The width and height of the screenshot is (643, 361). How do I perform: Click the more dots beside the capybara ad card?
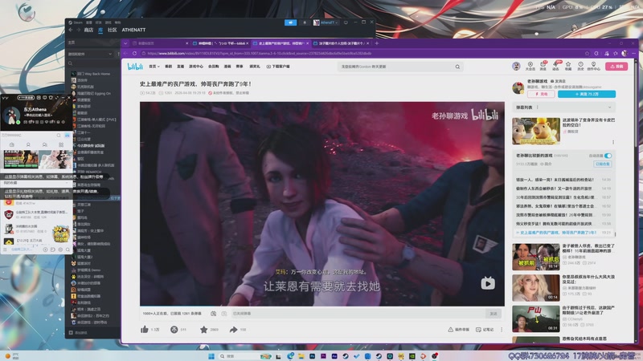613,142
